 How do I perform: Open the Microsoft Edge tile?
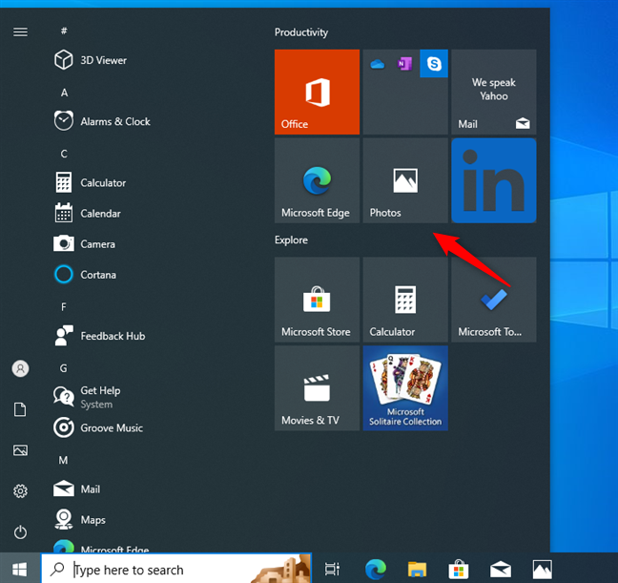pos(317,180)
